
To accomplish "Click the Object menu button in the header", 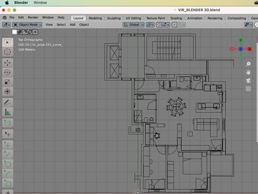I will (x=84, y=25).
